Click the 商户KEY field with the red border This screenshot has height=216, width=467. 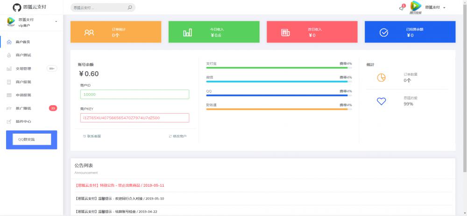(134, 118)
